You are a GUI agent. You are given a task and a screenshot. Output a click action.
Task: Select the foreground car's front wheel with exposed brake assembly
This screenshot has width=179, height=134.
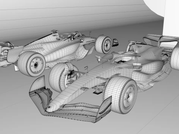63,77
